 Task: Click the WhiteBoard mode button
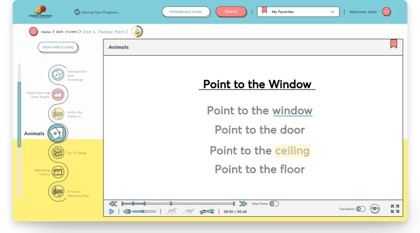pyautogui.click(x=186, y=12)
